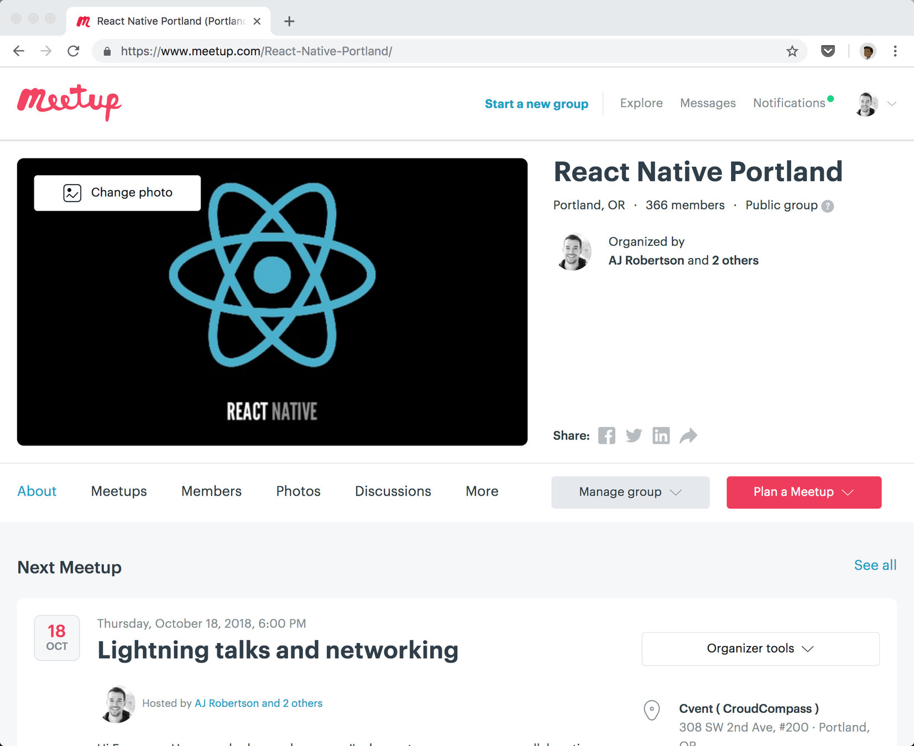Click the venue location pin icon
This screenshot has width=914, height=746.
[x=652, y=710]
